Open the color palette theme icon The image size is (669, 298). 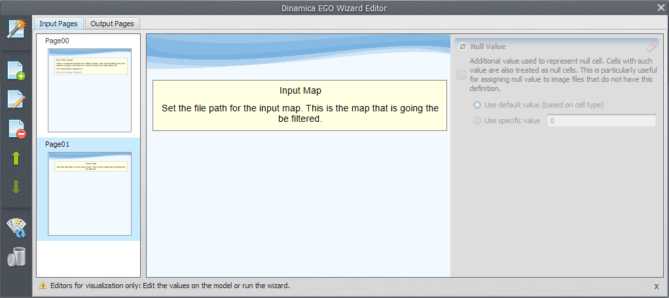pos(16,227)
